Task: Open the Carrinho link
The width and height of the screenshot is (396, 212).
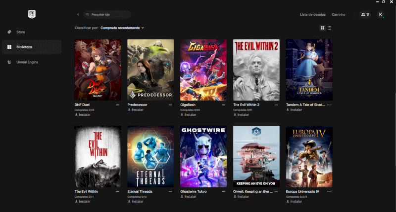Action: point(338,15)
